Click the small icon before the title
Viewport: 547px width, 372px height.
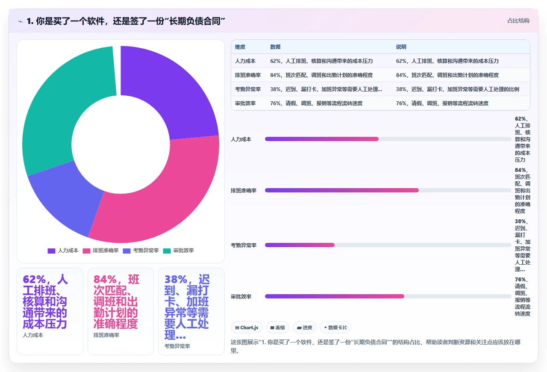(20, 21)
